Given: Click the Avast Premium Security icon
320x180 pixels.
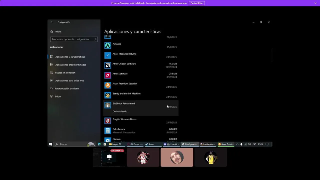Looking at the screenshot, I should tap(108, 85).
